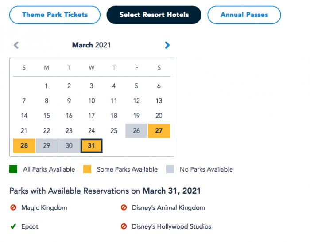This screenshot has width=310, height=242.
Task: Select March 29 on the calendar
Action: tap(46, 146)
